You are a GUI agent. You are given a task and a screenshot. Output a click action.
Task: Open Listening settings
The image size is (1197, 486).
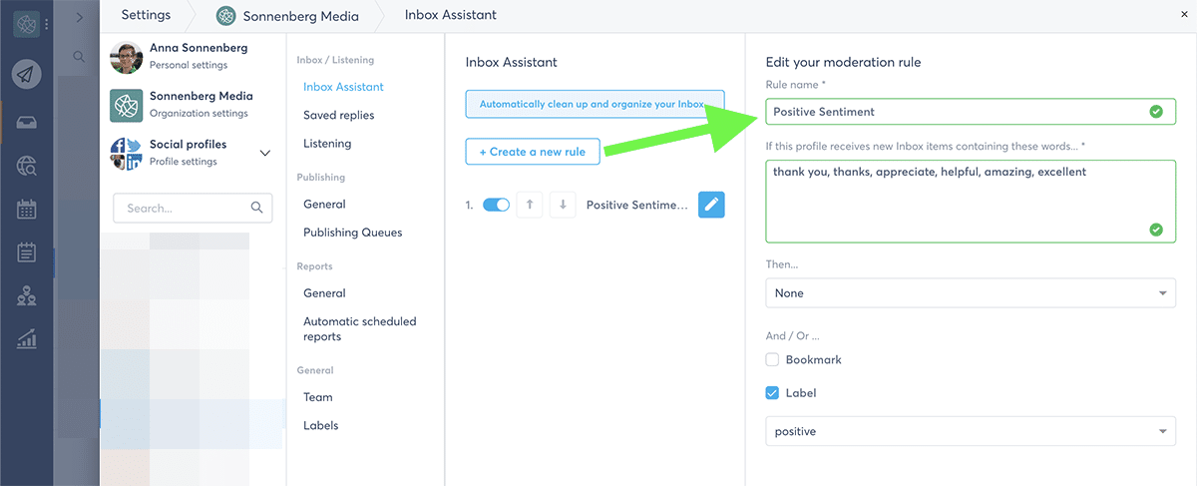[x=327, y=144]
